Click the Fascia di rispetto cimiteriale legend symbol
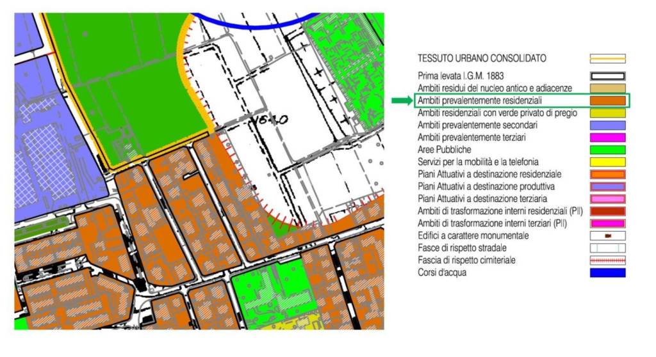 tap(607, 260)
